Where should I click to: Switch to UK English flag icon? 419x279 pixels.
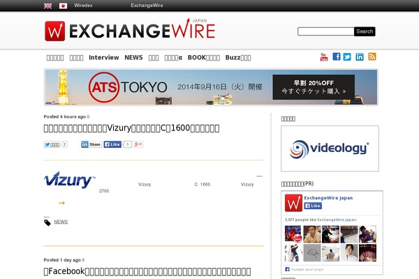click(47, 6)
